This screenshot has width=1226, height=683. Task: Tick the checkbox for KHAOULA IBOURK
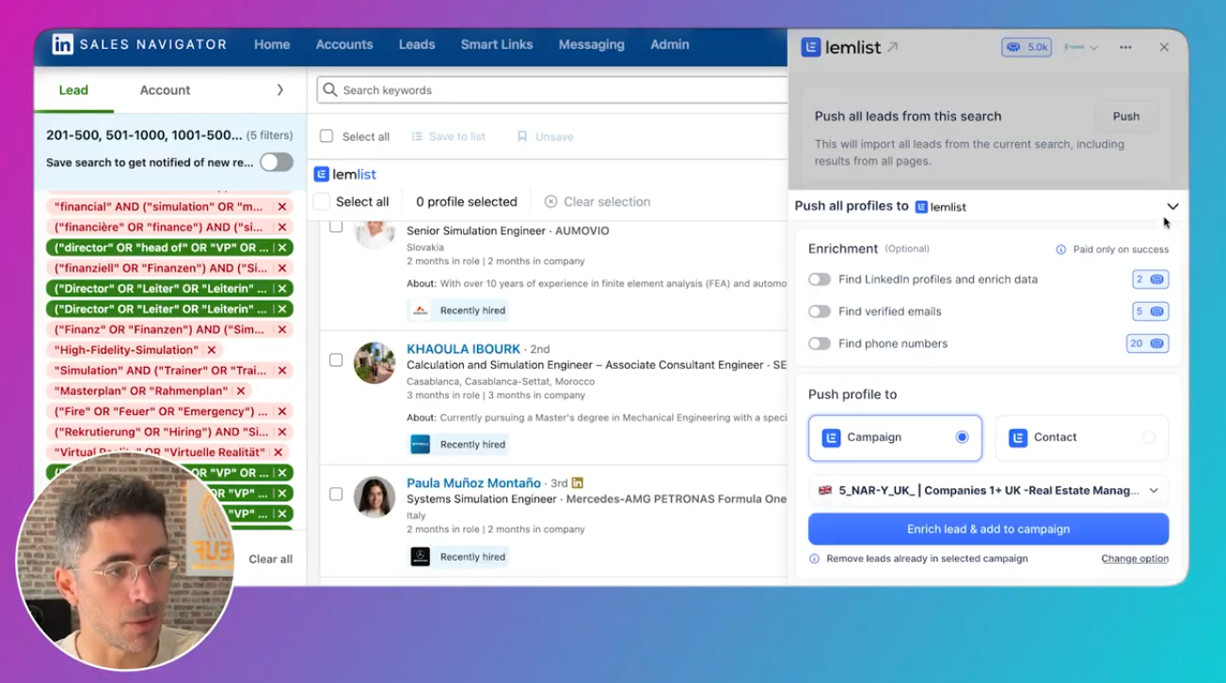tap(336, 360)
